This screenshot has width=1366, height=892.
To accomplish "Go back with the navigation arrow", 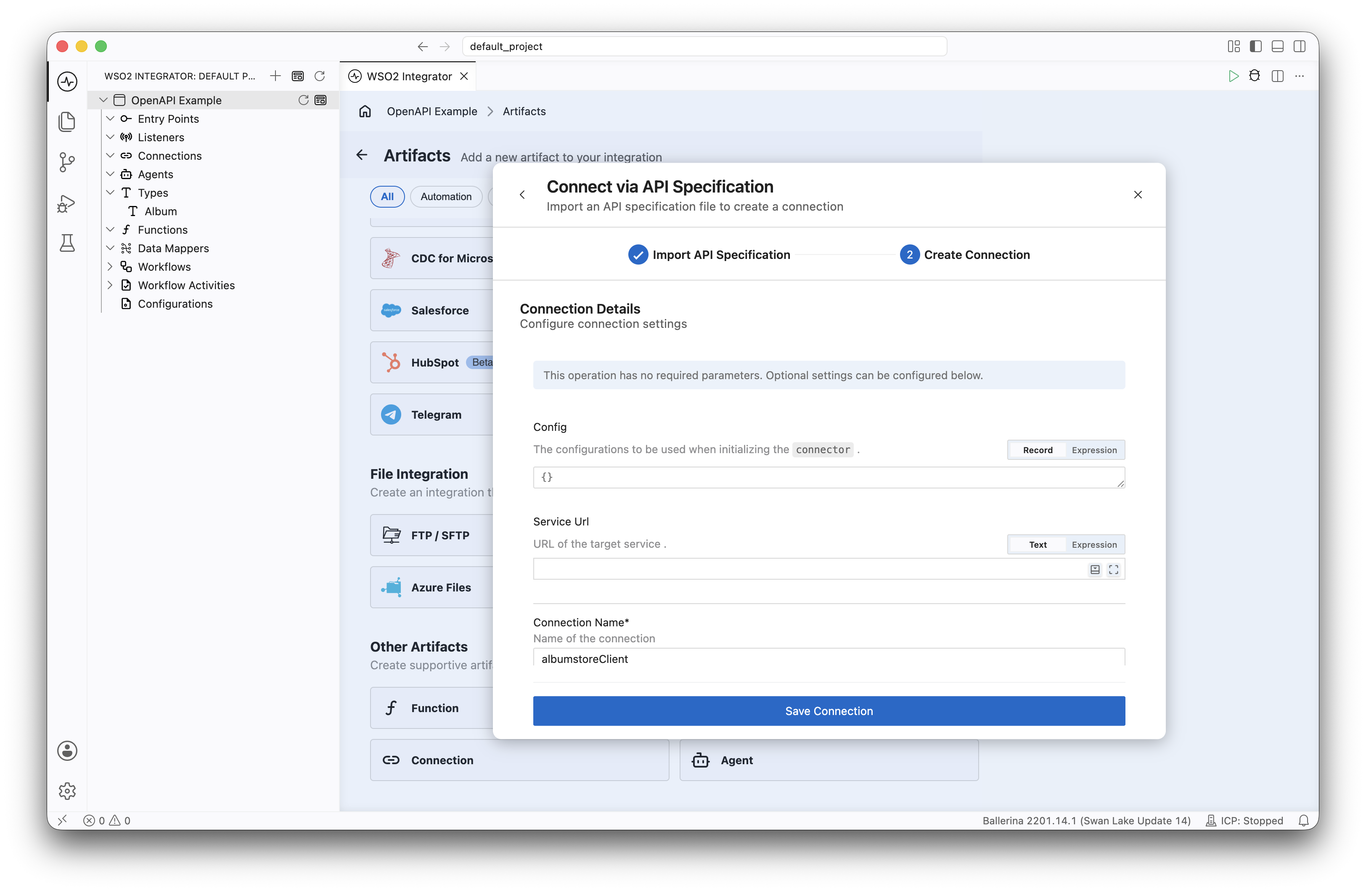I will pyautogui.click(x=422, y=47).
